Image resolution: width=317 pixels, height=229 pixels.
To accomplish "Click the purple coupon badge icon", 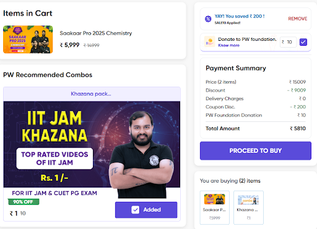I will coord(208,19).
